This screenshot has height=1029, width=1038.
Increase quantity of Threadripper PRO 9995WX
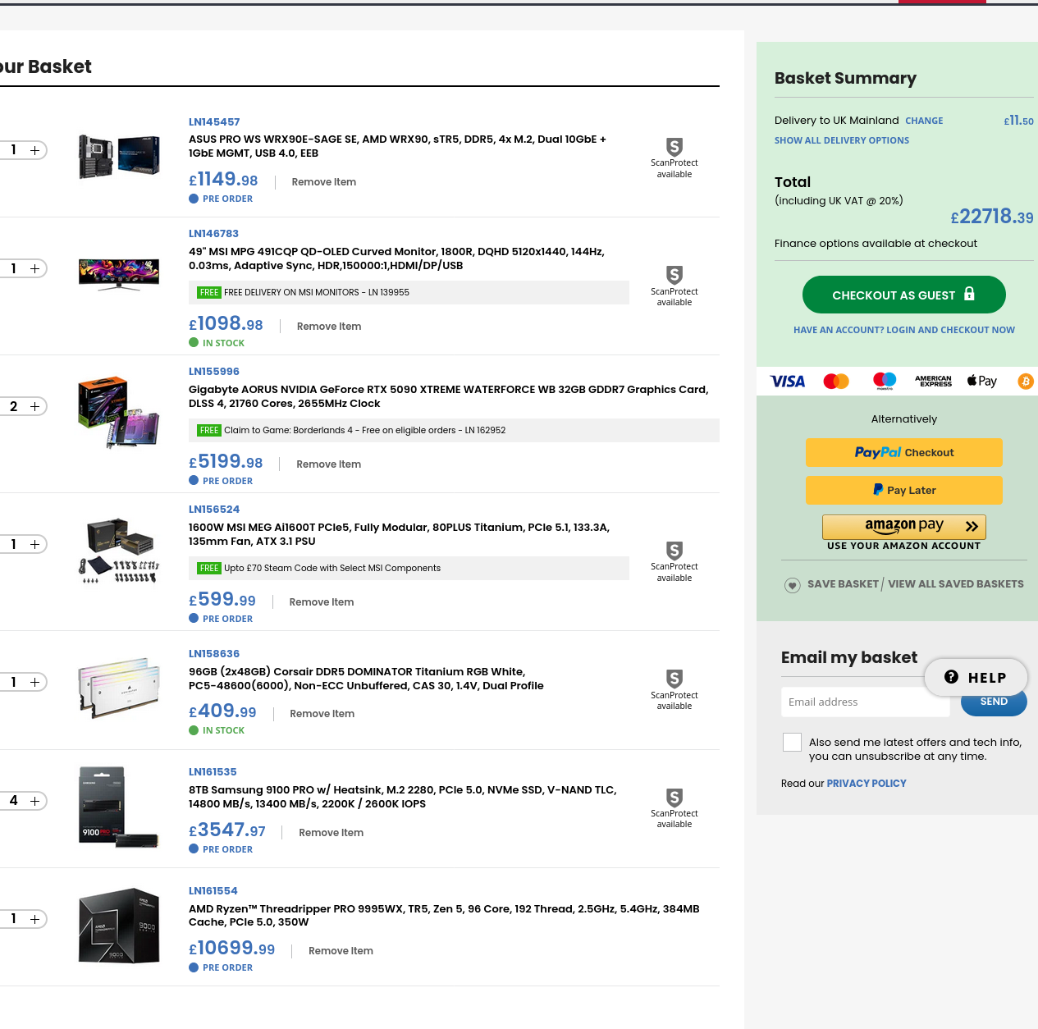click(x=34, y=919)
